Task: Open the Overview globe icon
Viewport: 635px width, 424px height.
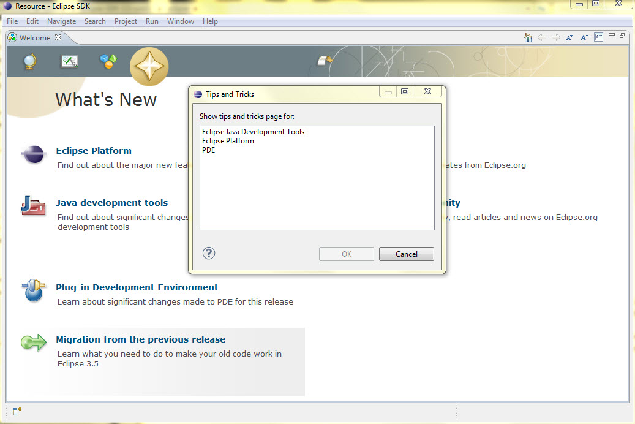Action: pos(30,62)
